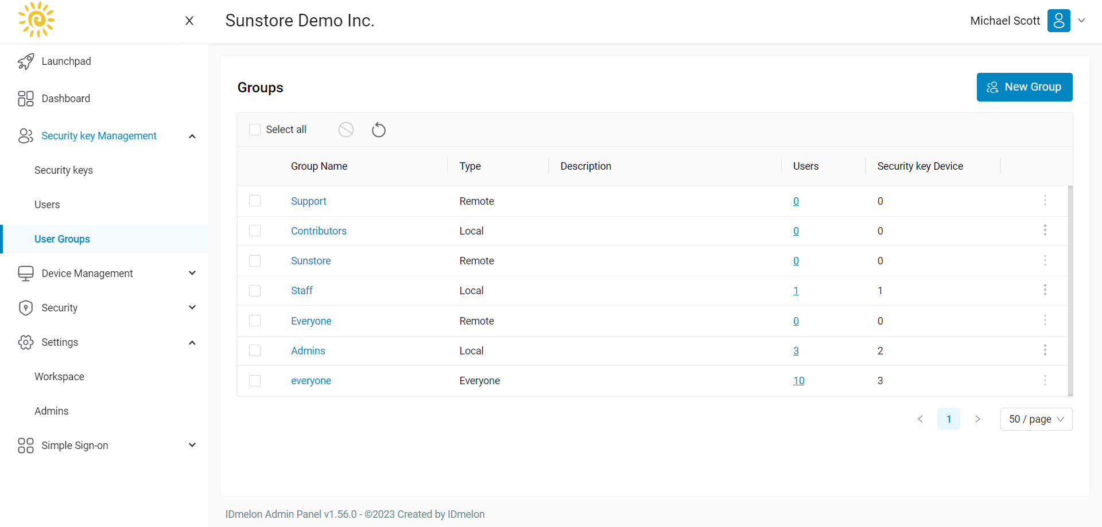Click the Security key Device column header
This screenshot has height=527, width=1102.
pos(920,166)
